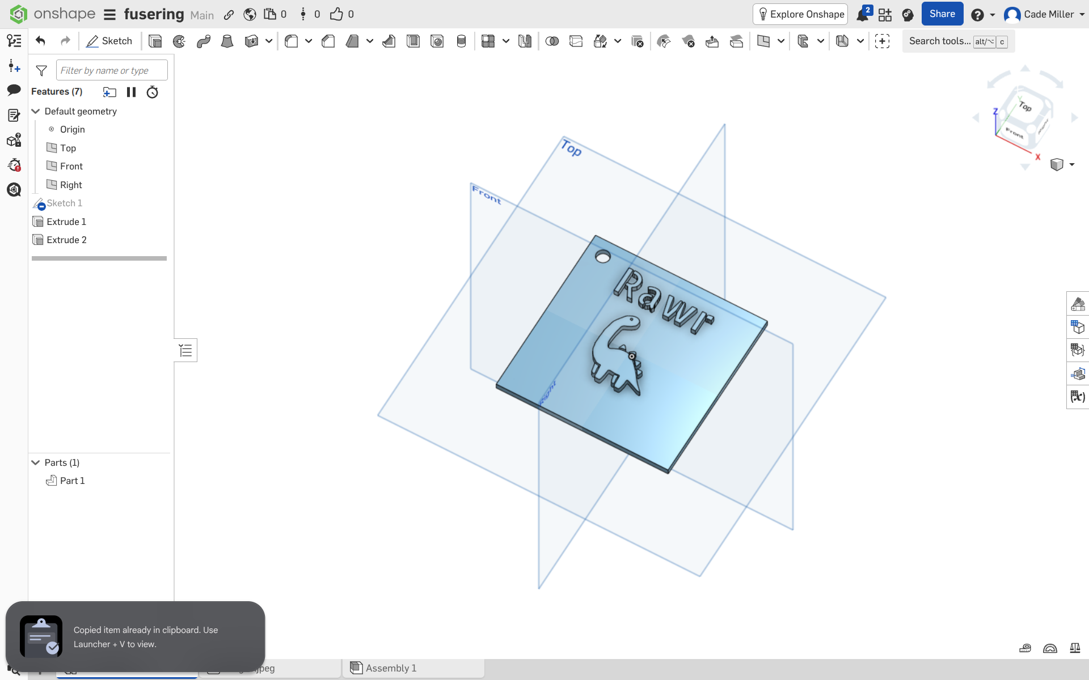Click the Redo arrow
The image size is (1089, 680).
point(65,41)
